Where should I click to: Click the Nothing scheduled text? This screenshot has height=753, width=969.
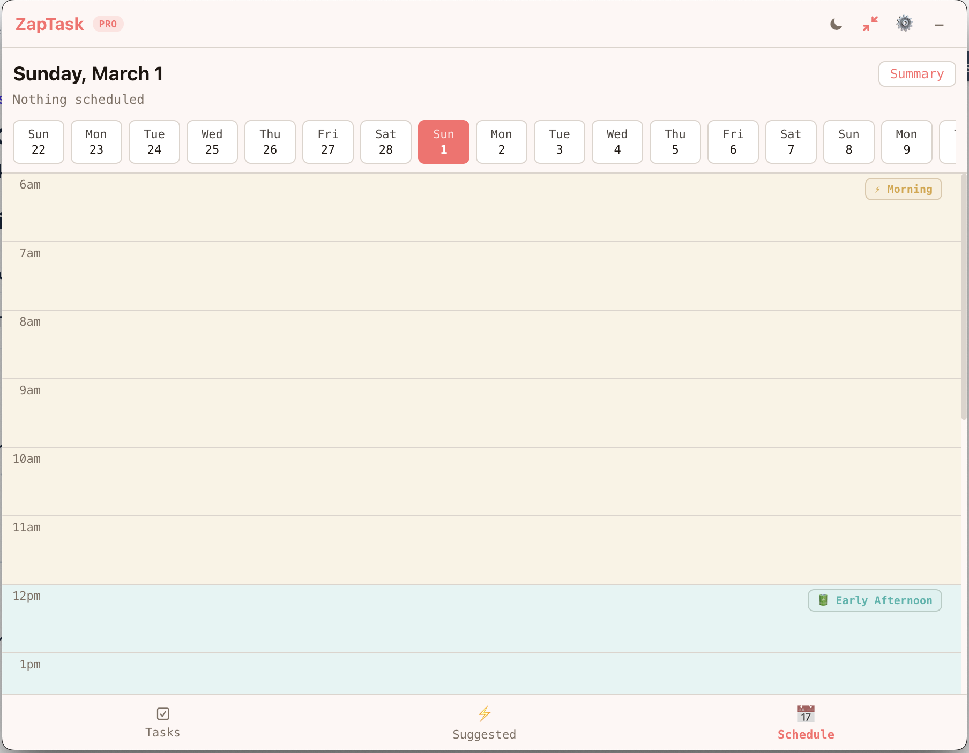(78, 100)
